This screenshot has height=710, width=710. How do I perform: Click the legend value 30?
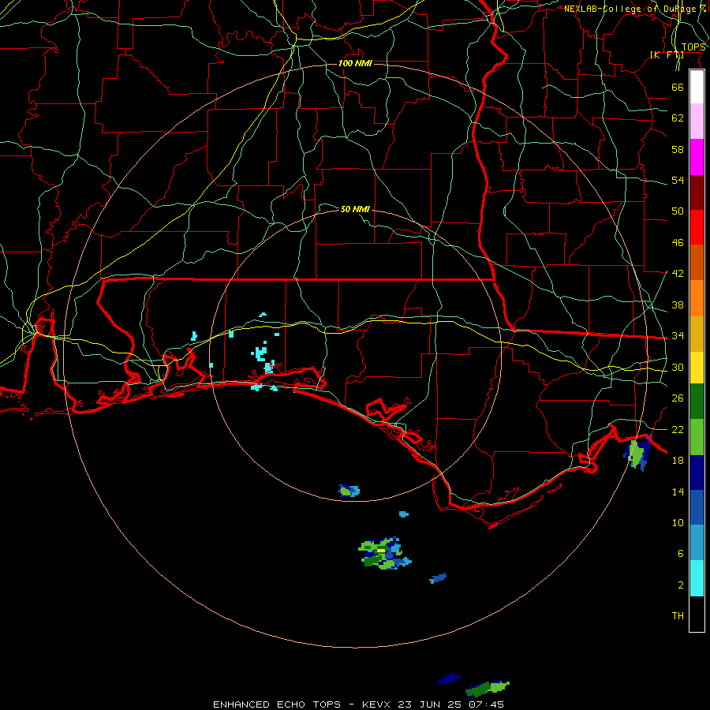point(678,367)
